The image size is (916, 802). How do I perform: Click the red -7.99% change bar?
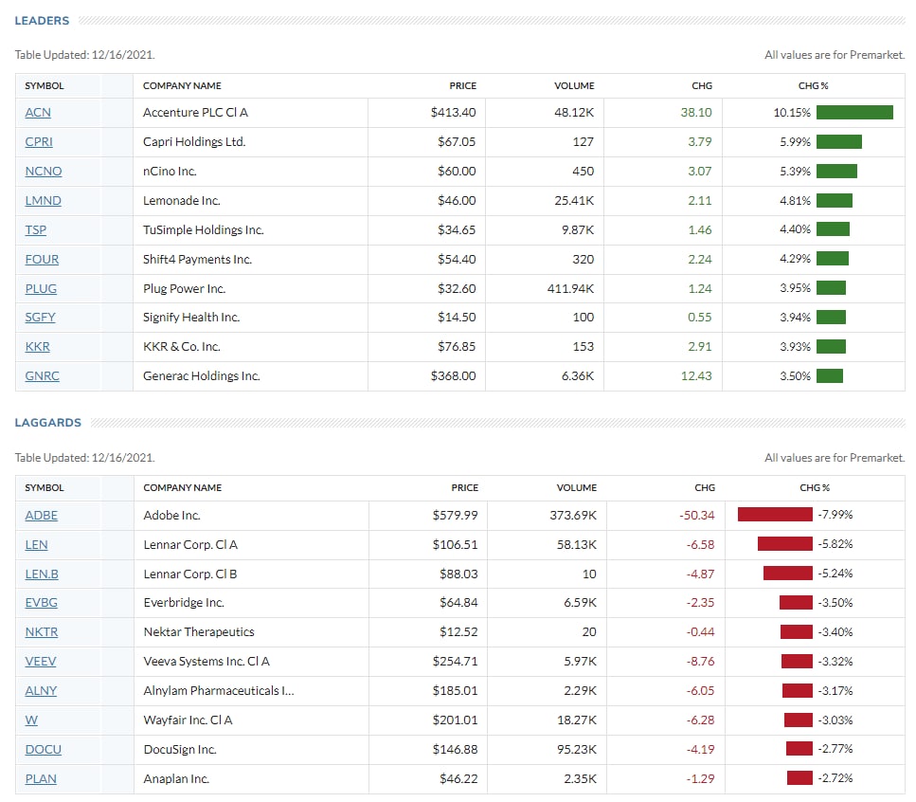click(x=775, y=515)
